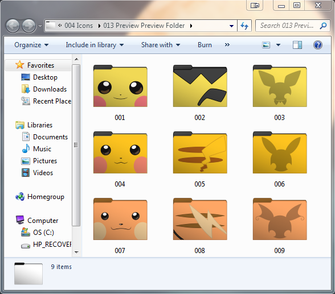Open the 004 Pikachu face folder
This screenshot has width=335, height=294.
click(x=120, y=152)
